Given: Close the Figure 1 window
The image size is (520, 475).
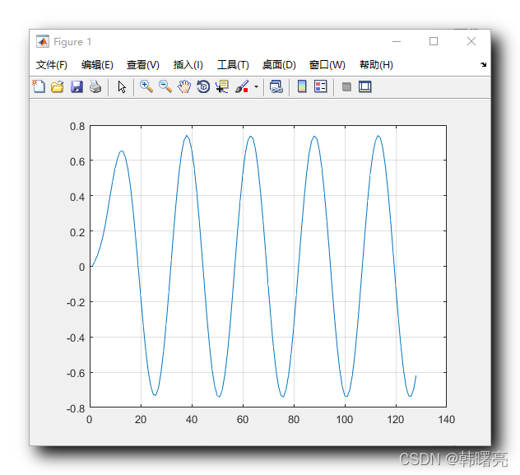Looking at the screenshot, I should coord(471,41).
